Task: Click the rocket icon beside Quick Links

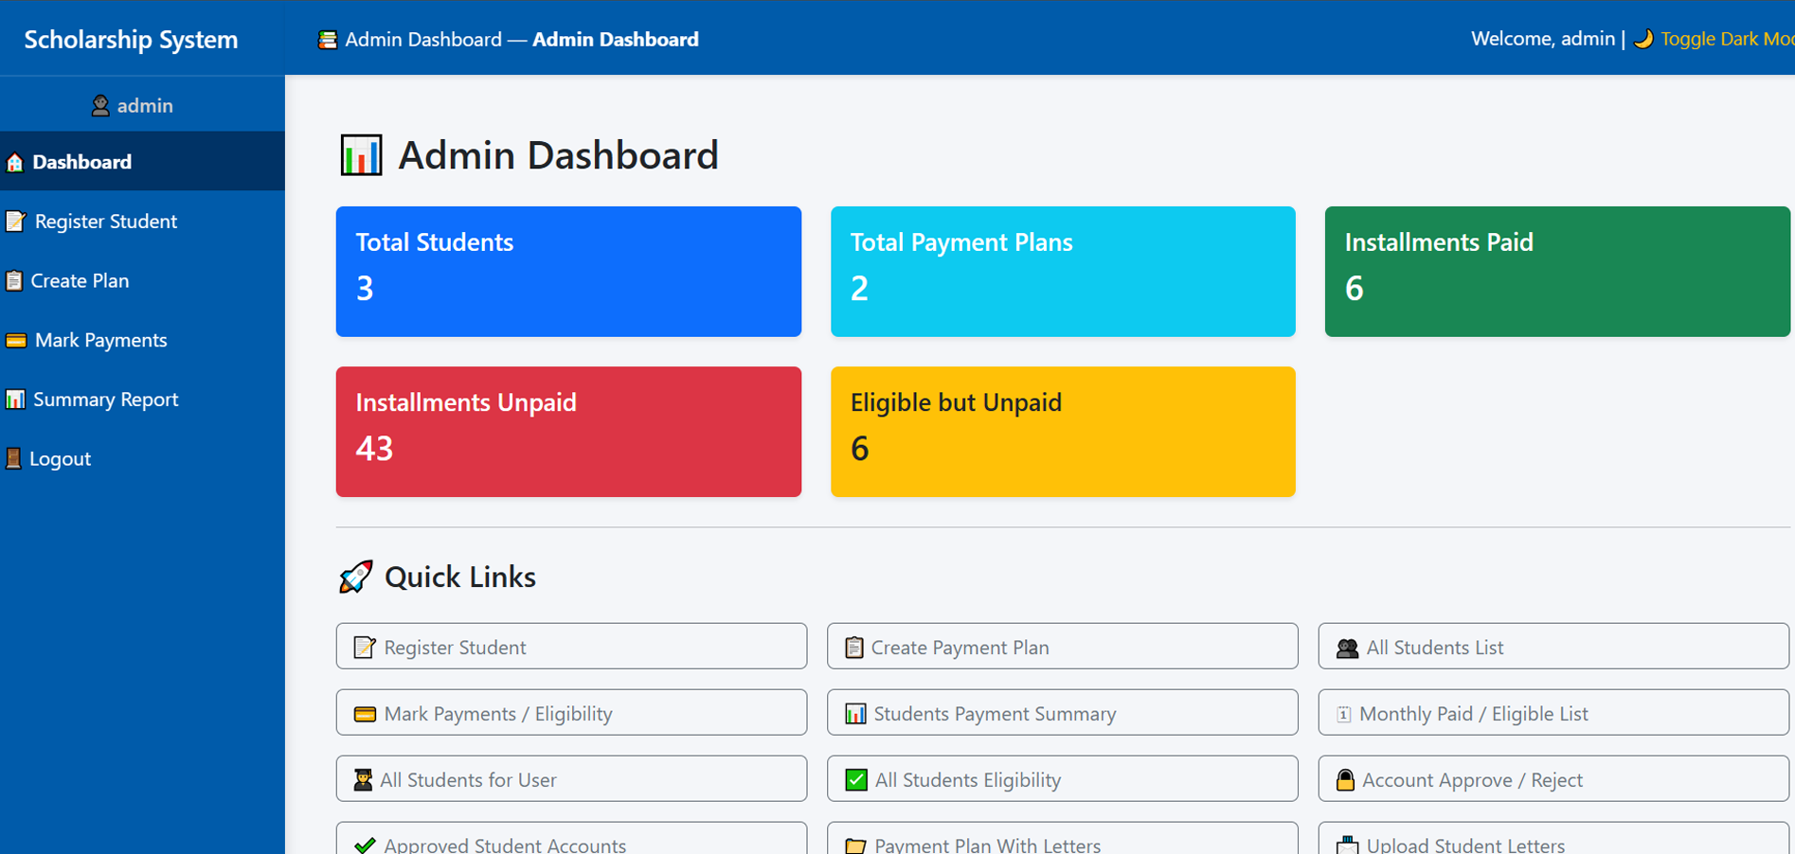Action: (x=356, y=577)
